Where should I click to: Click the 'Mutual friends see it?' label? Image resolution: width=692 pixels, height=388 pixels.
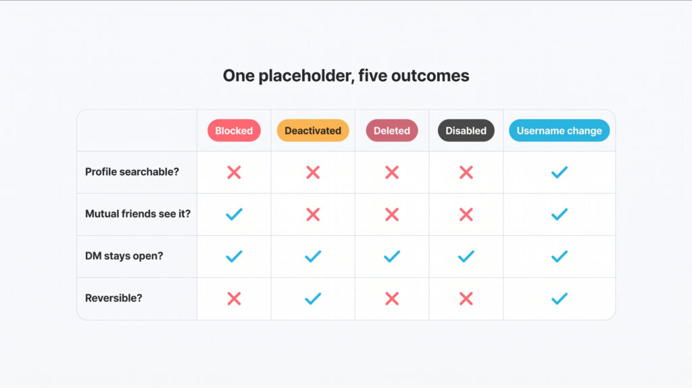(x=138, y=214)
